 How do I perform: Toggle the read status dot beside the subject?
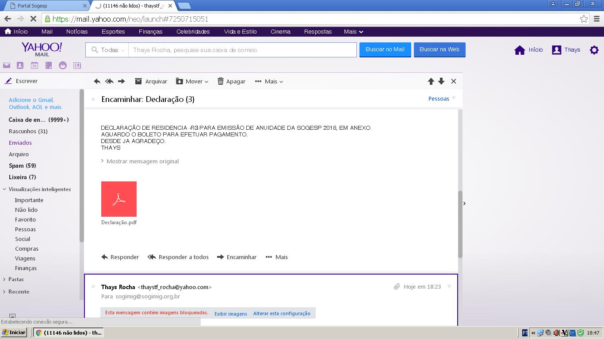(93, 99)
